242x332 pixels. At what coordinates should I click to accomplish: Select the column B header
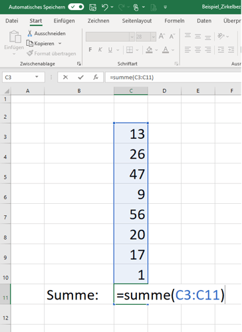[79, 91]
